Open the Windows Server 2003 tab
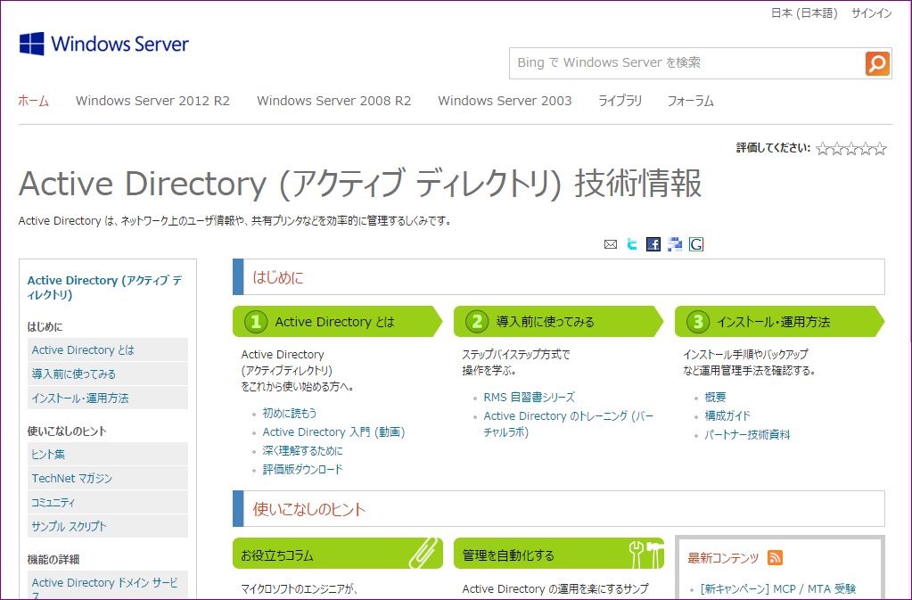Screen dimensions: 912x600 (x=505, y=101)
